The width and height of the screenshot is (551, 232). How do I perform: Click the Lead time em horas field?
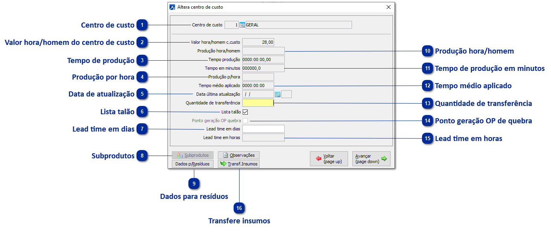[x=263, y=137]
